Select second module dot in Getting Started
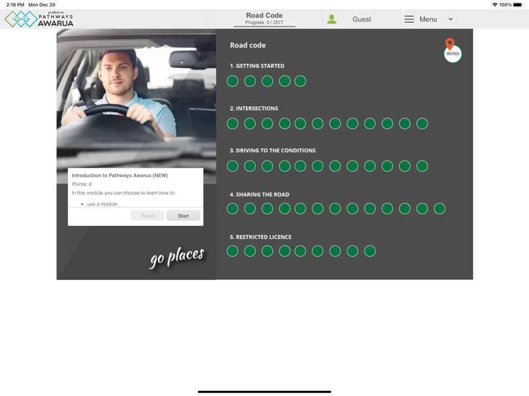The height and width of the screenshot is (396, 529). (x=250, y=81)
